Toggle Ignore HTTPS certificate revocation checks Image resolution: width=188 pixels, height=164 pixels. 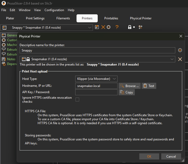pyautogui.click(x=77, y=100)
